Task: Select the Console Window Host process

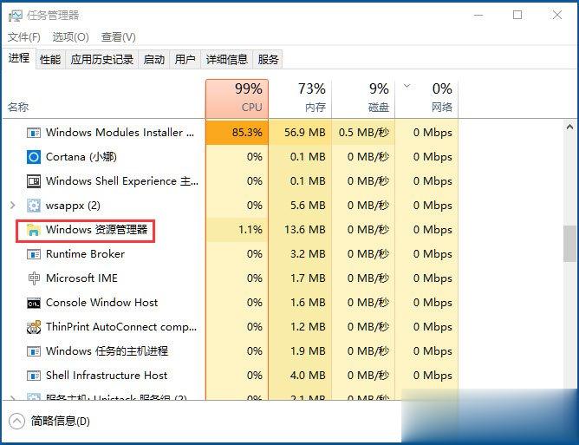Action: (x=102, y=303)
